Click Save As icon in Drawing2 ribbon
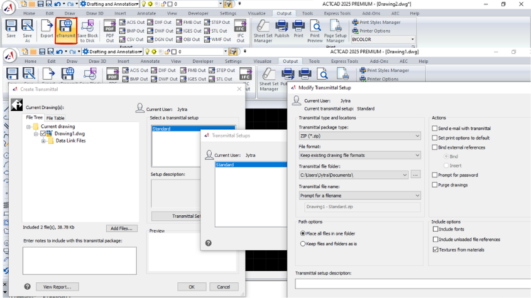This screenshot has height=298, width=531. (x=28, y=31)
